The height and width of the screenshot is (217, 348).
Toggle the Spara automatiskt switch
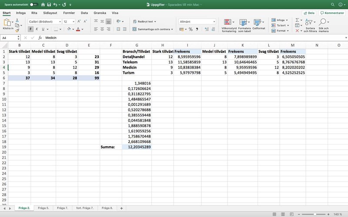pyautogui.click(x=33, y=4)
